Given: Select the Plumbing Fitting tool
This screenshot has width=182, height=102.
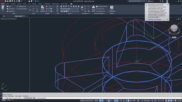Looking at the screenshot, I should (22, 9).
